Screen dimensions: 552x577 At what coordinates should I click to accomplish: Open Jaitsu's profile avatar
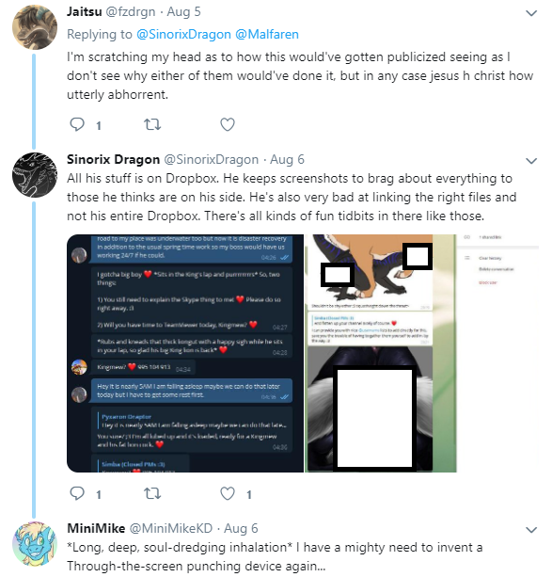pos(35,27)
